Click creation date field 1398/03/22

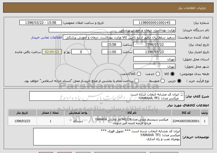154,45
